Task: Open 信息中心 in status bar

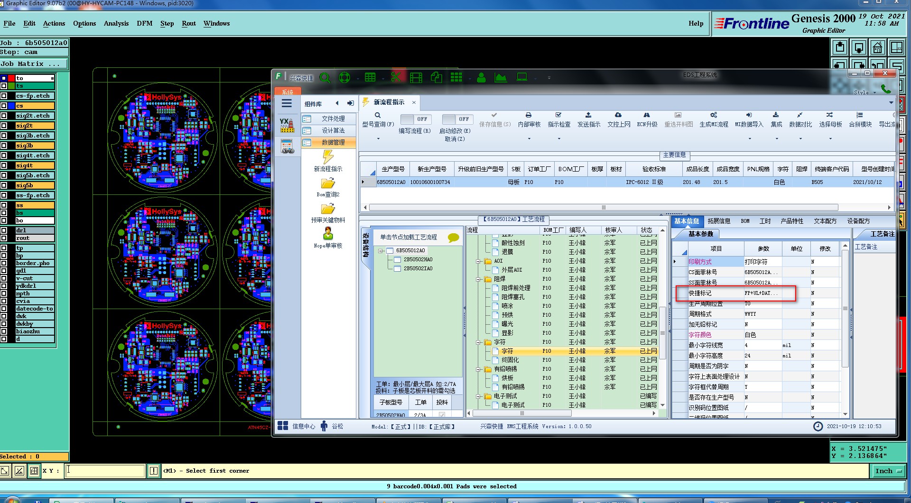Action: pos(296,426)
